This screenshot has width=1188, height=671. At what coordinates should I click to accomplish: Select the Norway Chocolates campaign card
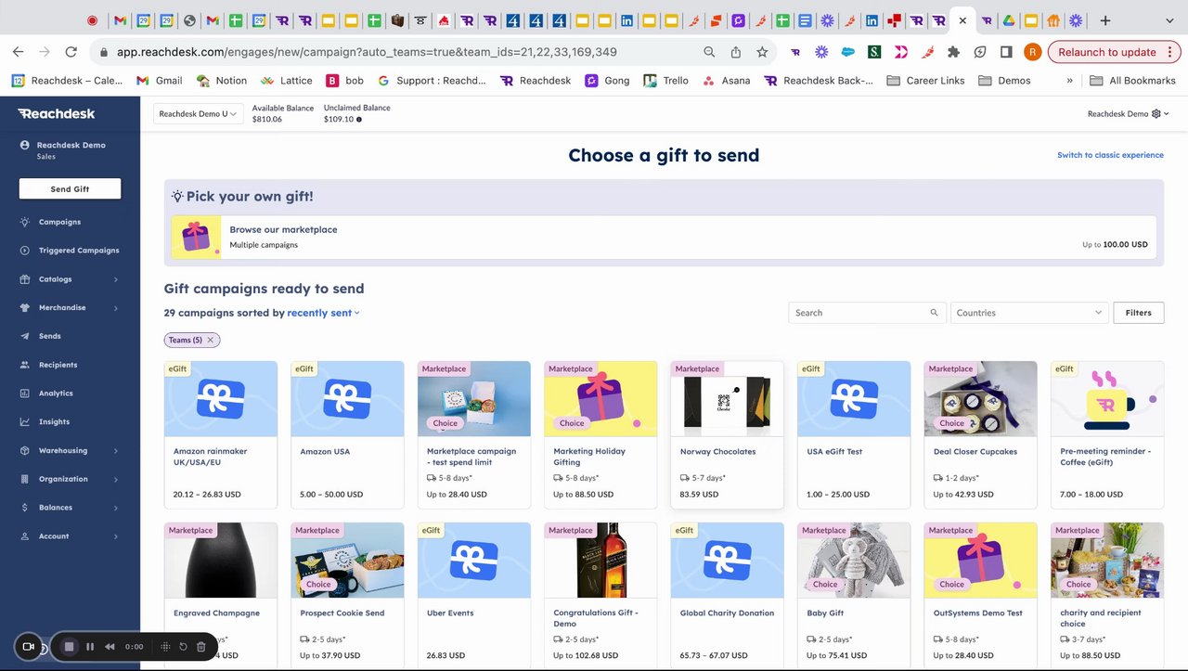pyautogui.click(x=727, y=434)
